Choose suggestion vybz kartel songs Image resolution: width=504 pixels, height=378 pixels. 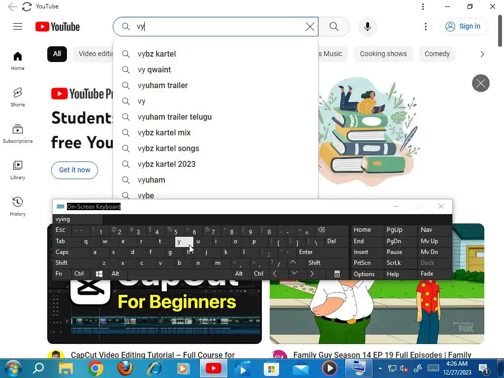coord(216,148)
